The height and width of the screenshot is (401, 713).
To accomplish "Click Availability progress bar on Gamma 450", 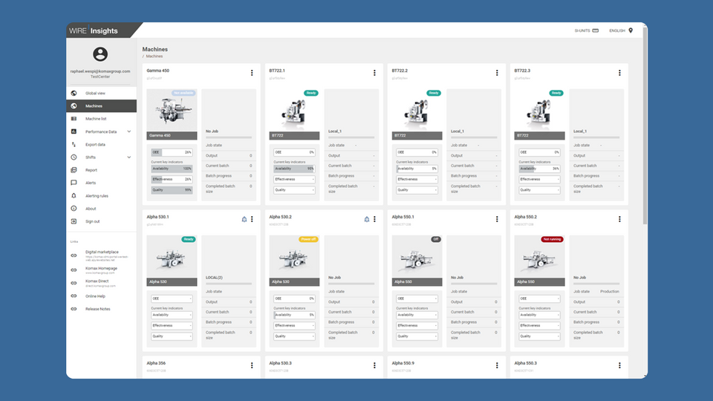I will (172, 169).
